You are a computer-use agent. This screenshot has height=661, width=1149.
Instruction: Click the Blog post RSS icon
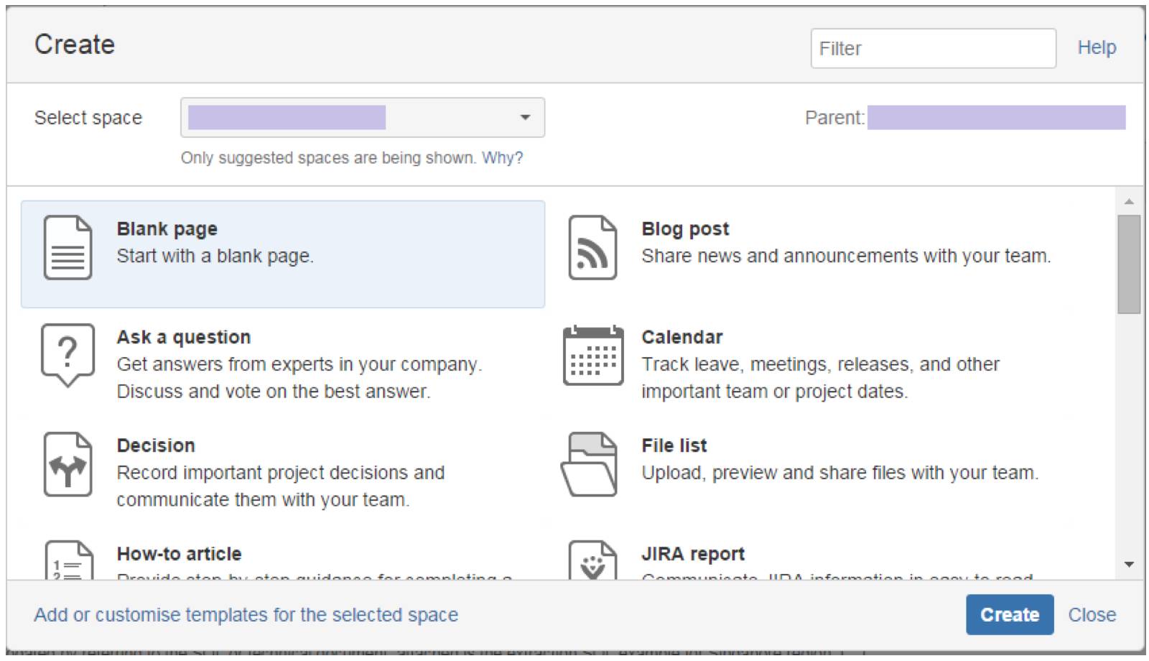592,248
